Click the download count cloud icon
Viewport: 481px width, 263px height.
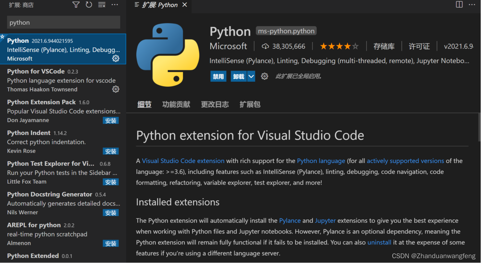click(265, 46)
